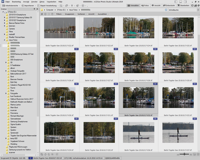Expand the Bianca-Reimer-Fotos folder arrow

click(x=4, y=23)
